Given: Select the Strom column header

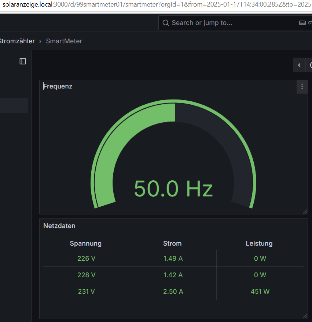Looking at the screenshot, I should [x=172, y=243].
